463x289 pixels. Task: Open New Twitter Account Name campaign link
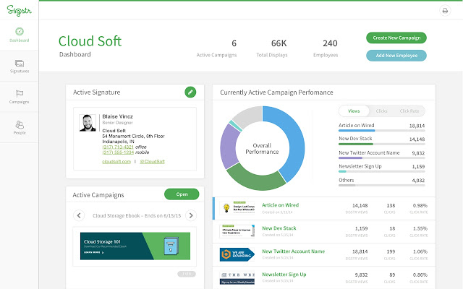pos(294,251)
